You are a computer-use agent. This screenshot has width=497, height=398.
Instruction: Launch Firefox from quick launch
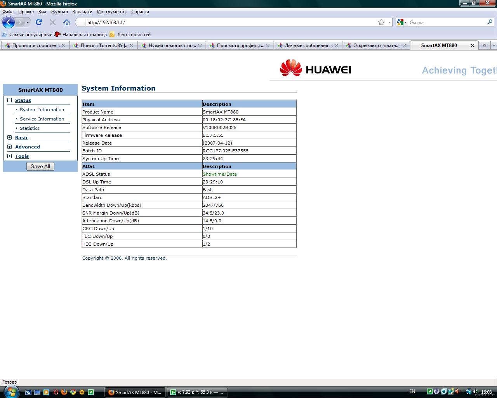[64, 392]
